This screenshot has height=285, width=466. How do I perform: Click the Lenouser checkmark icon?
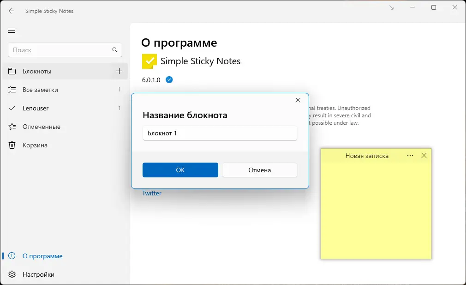[12, 108]
